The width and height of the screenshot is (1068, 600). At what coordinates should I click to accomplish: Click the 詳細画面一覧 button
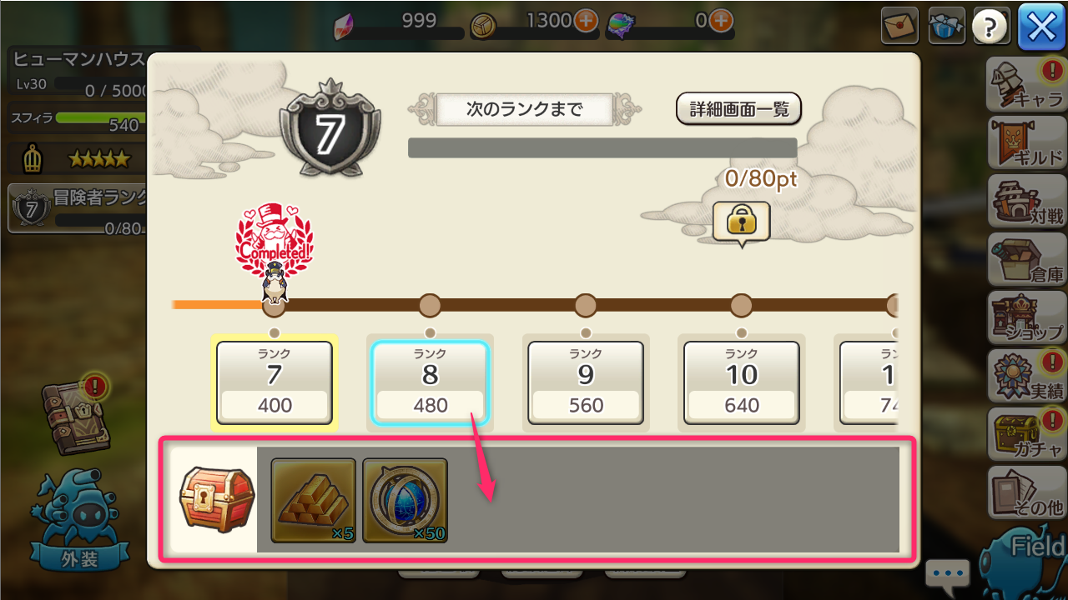click(x=738, y=108)
